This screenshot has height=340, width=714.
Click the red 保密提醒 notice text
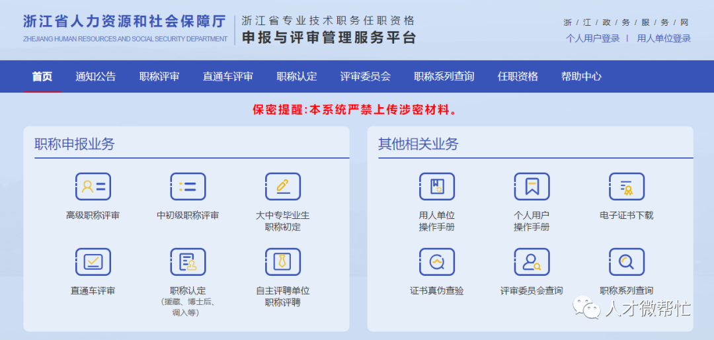[x=355, y=110]
